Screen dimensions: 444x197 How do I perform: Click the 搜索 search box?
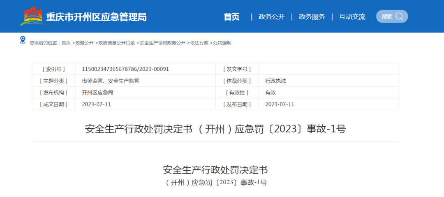pyautogui.click(x=392, y=16)
